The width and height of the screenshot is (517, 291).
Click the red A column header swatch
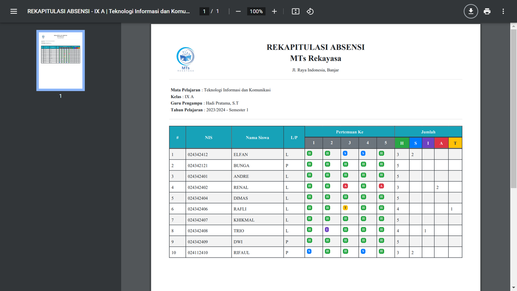tap(441, 143)
